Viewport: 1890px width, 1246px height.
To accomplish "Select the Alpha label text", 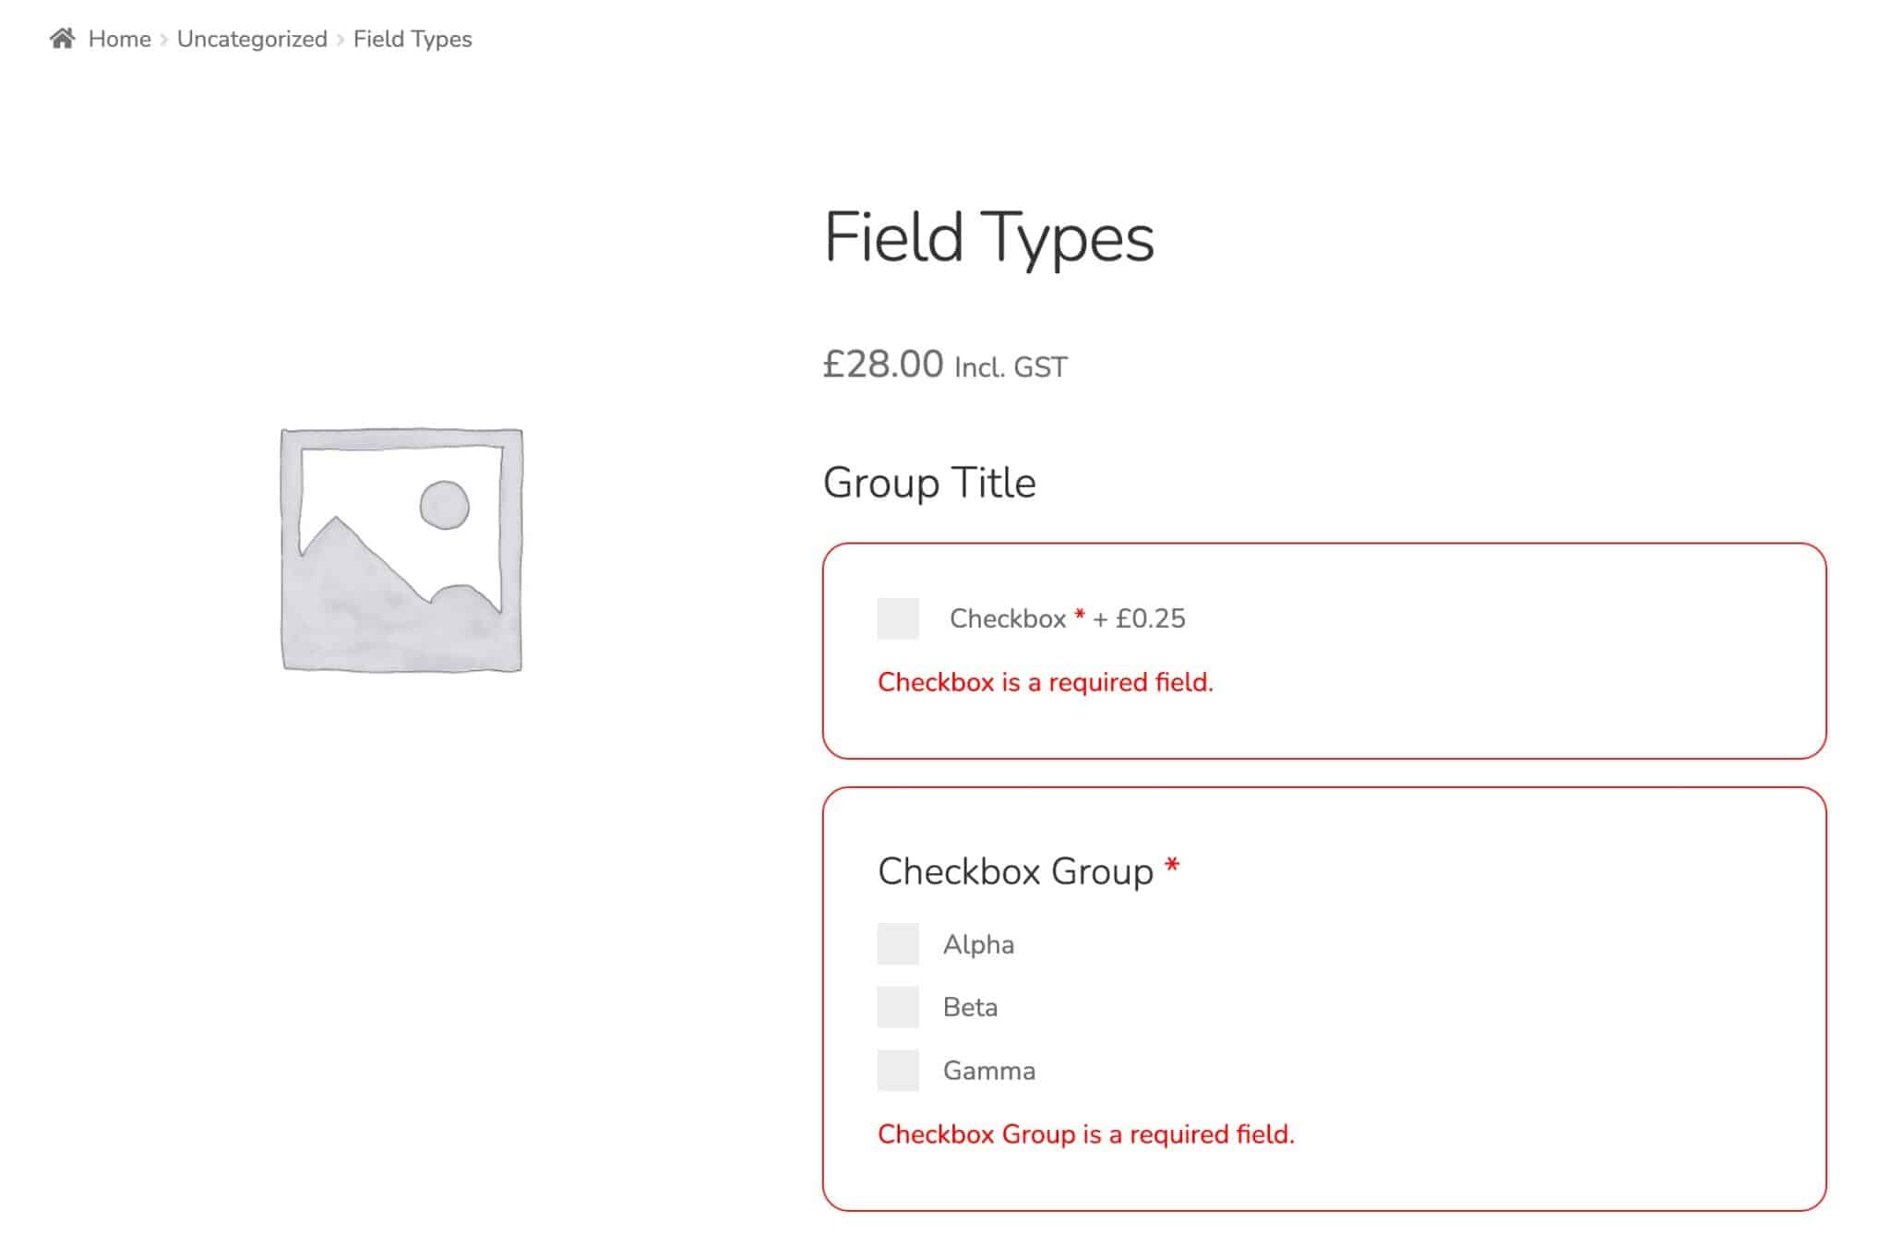I will click(x=977, y=944).
